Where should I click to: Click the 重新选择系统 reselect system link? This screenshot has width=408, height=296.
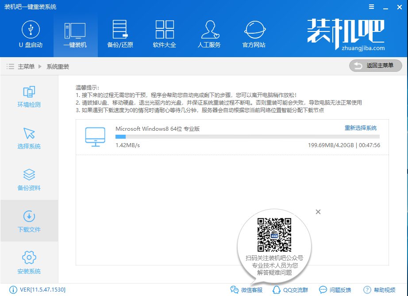(360, 128)
